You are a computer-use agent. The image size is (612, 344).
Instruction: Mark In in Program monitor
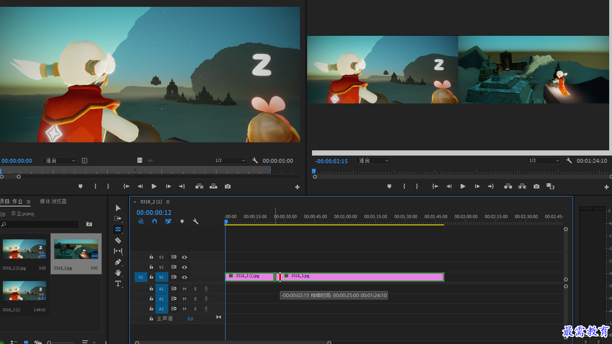coord(404,186)
